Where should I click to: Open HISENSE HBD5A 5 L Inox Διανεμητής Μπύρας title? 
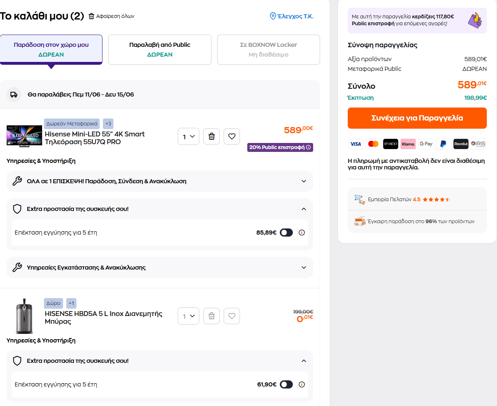tap(103, 318)
